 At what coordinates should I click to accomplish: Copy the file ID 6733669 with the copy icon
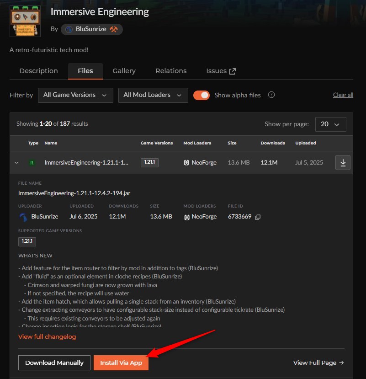258,217
